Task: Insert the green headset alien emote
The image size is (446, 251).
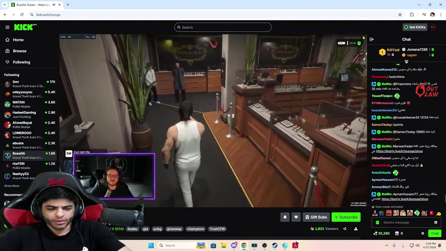Action: 417,213
